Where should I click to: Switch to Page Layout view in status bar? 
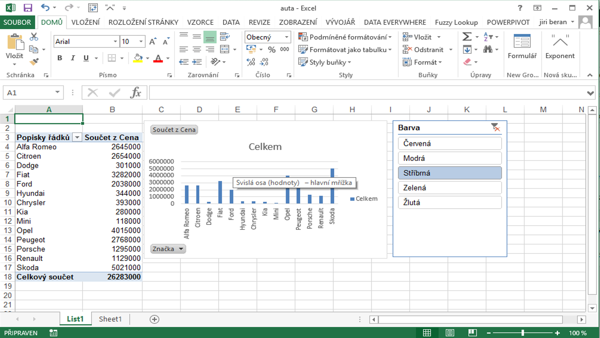click(x=450, y=333)
